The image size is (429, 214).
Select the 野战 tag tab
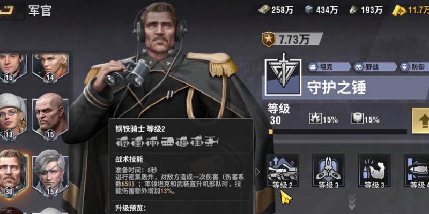click(375, 67)
